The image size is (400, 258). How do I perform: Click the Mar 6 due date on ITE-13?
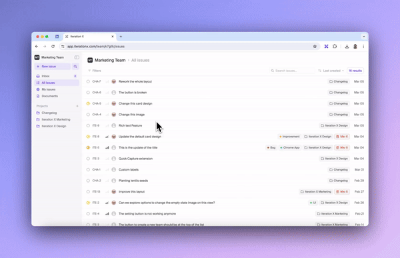[x=342, y=191]
